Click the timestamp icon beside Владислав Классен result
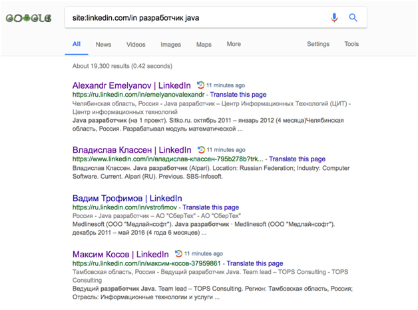The width and height of the screenshot is (418, 310). [x=201, y=150]
